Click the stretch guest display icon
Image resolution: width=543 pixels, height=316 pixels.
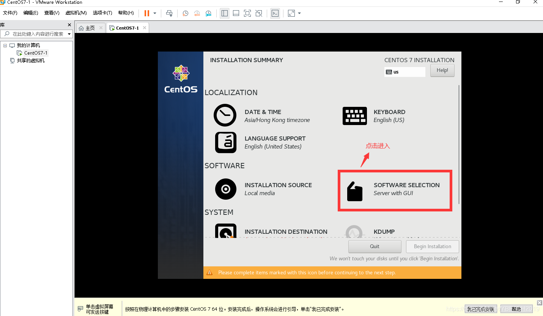pos(291,13)
